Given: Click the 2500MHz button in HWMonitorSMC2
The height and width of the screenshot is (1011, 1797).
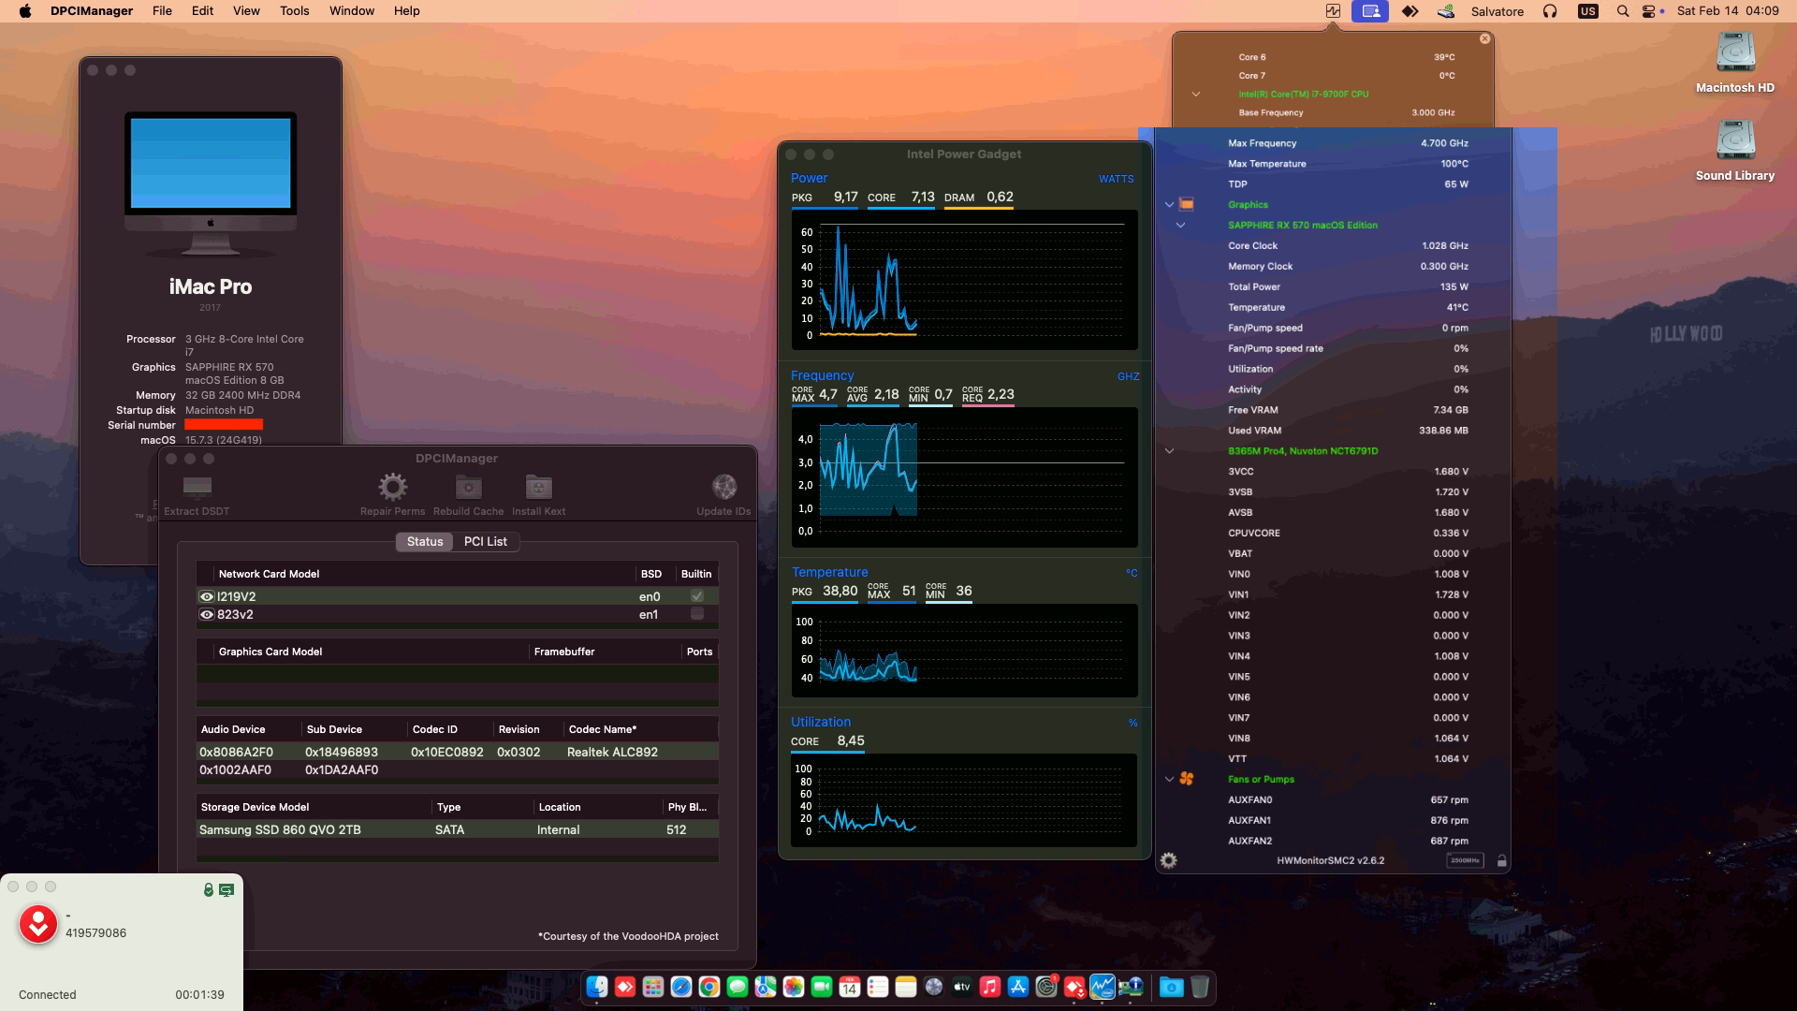Looking at the screenshot, I should click(x=1465, y=860).
